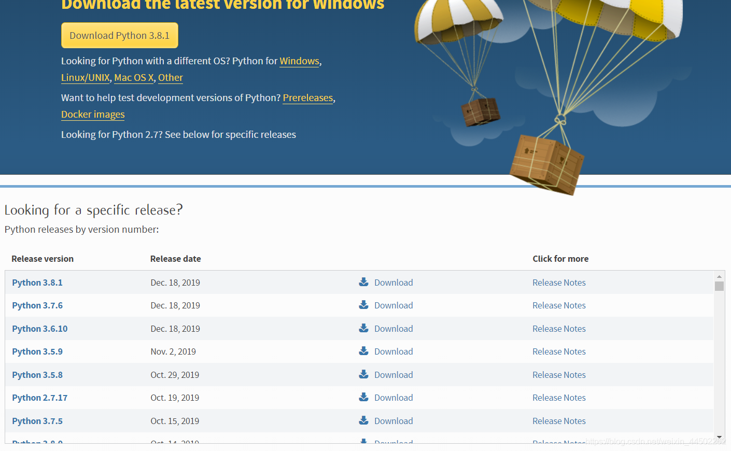Click Download text link for Python 3.7.5
Image resolution: width=731 pixels, height=451 pixels.
393,421
